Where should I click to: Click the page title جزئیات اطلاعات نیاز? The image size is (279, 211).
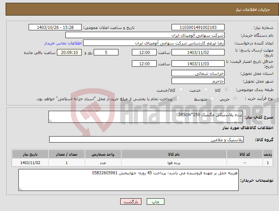[253, 10]
